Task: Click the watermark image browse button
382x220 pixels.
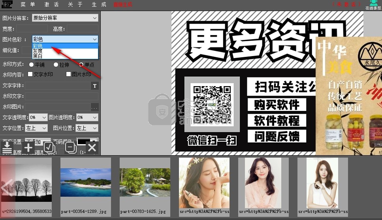Action: 94,107
